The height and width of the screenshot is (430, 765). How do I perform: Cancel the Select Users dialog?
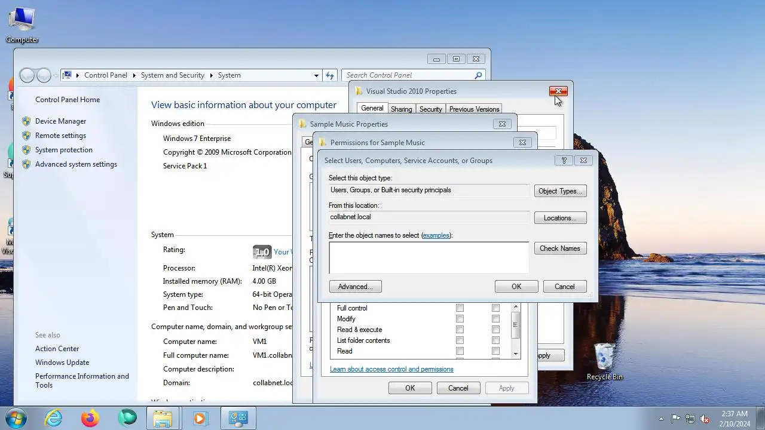pos(564,287)
